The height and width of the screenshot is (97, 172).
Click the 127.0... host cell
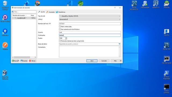pos(33,18)
